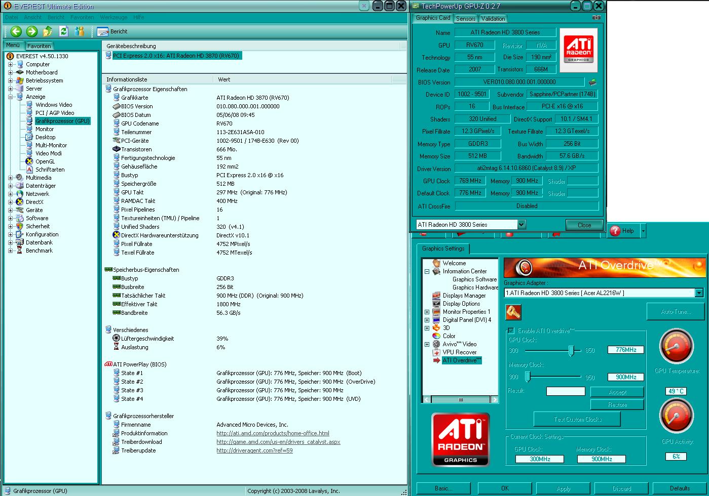Click the green Back arrow in EVEREST toolbar

tap(16, 31)
